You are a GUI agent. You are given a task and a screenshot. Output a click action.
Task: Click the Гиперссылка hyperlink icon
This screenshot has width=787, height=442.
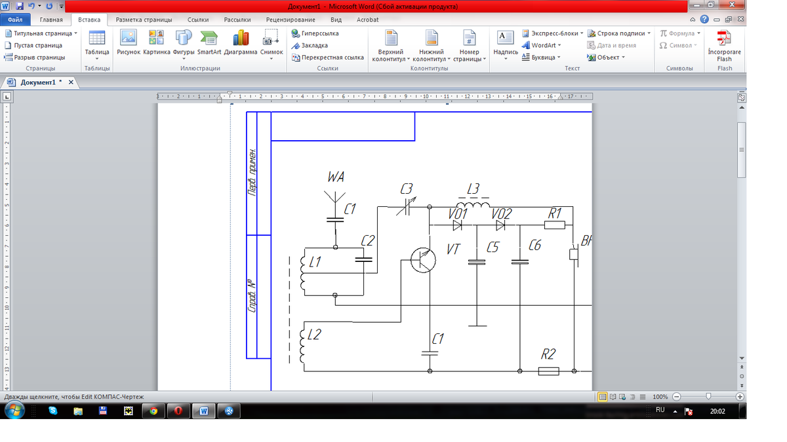[x=296, y=33]
